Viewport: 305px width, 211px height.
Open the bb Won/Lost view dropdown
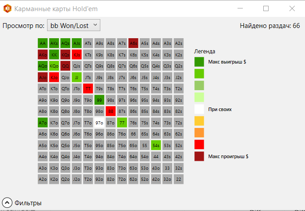(x=74, y=25)
